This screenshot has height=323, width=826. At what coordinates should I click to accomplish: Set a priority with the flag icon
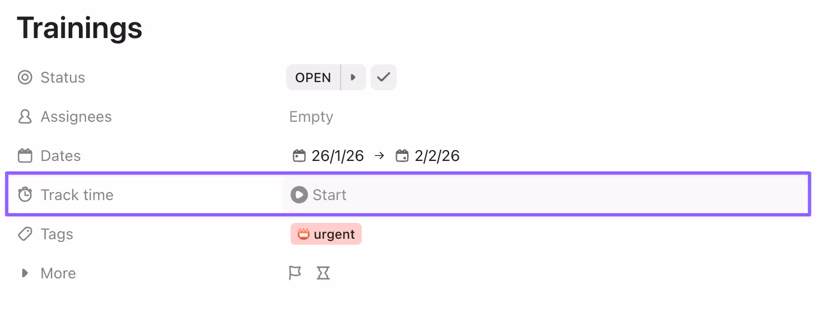click(x=295, y=273)
